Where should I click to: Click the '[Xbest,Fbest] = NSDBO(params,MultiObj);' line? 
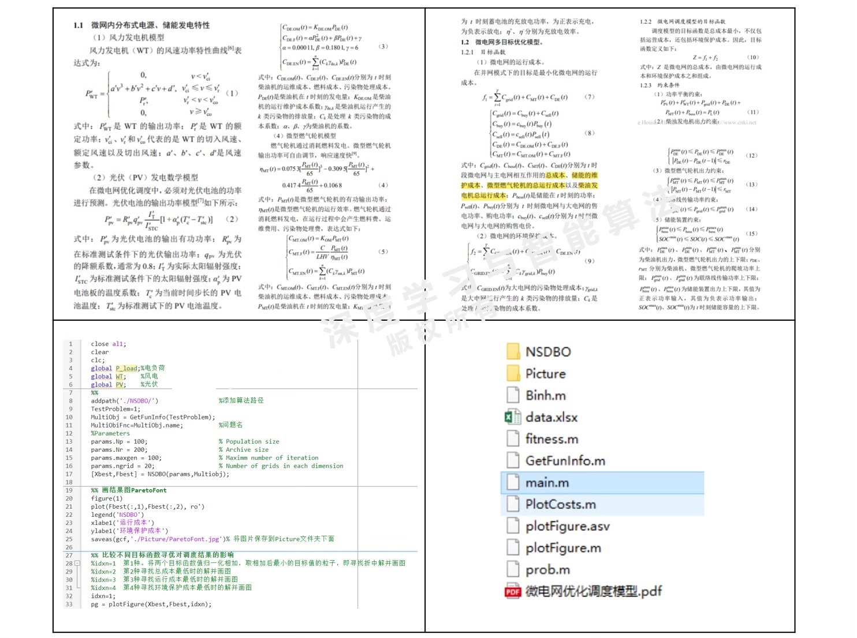[x=160, y=474]
